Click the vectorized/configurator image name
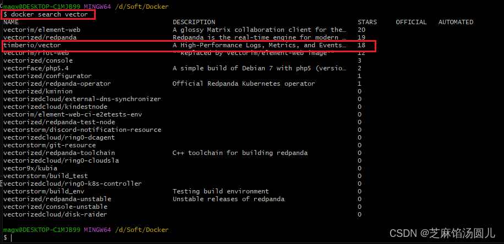Viewport: 504px width, 244px height. click(47, 76)
